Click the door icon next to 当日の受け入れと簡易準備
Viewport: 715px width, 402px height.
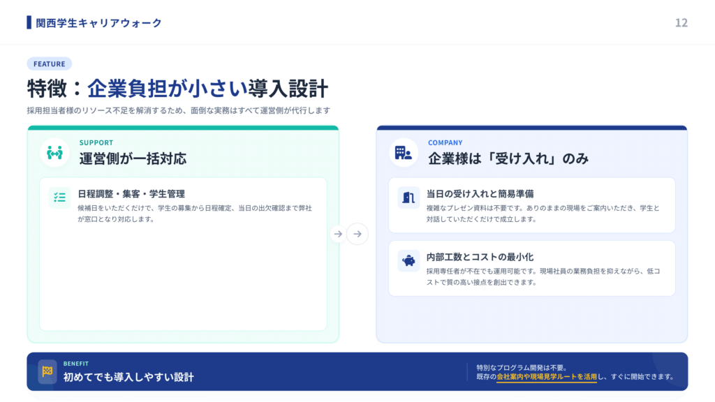pos(408,198)
